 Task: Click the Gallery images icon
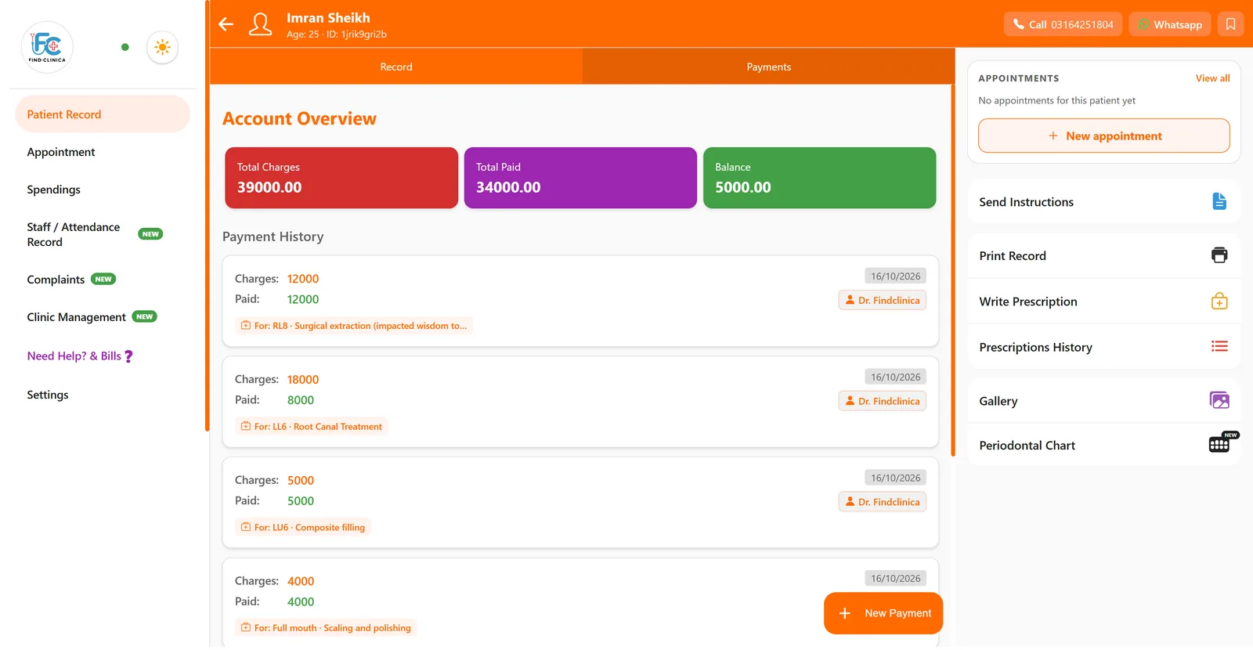(x=1219, y=400)
